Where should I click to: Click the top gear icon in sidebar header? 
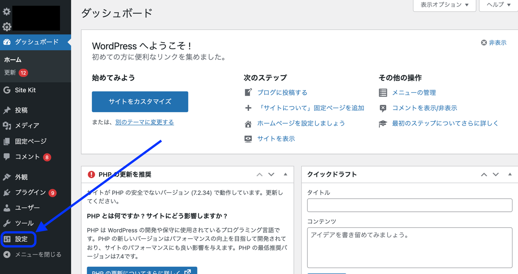tap(7, 12)
